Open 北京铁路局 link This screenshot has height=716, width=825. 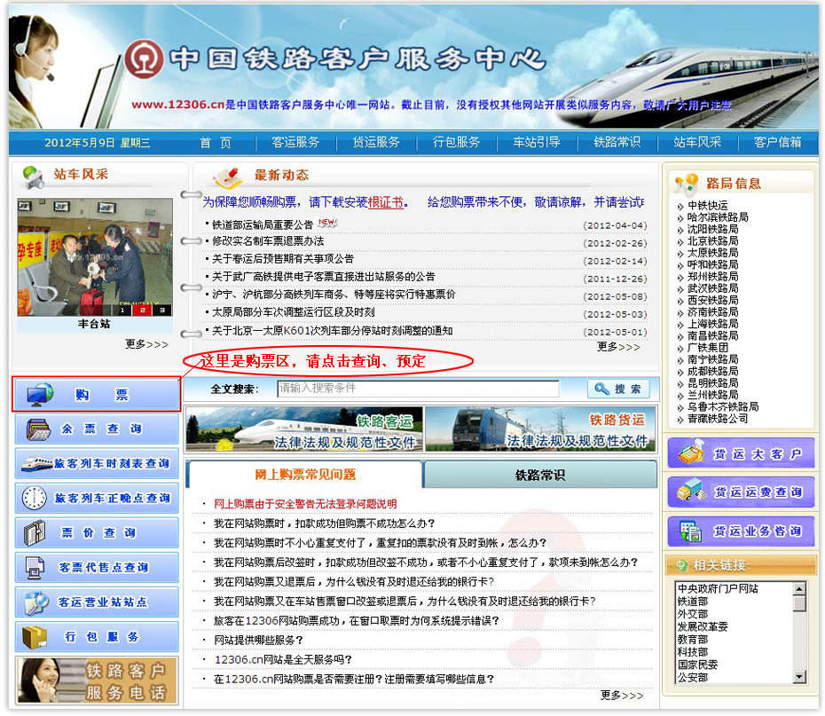pyautogui.click(x=712, y=241)
